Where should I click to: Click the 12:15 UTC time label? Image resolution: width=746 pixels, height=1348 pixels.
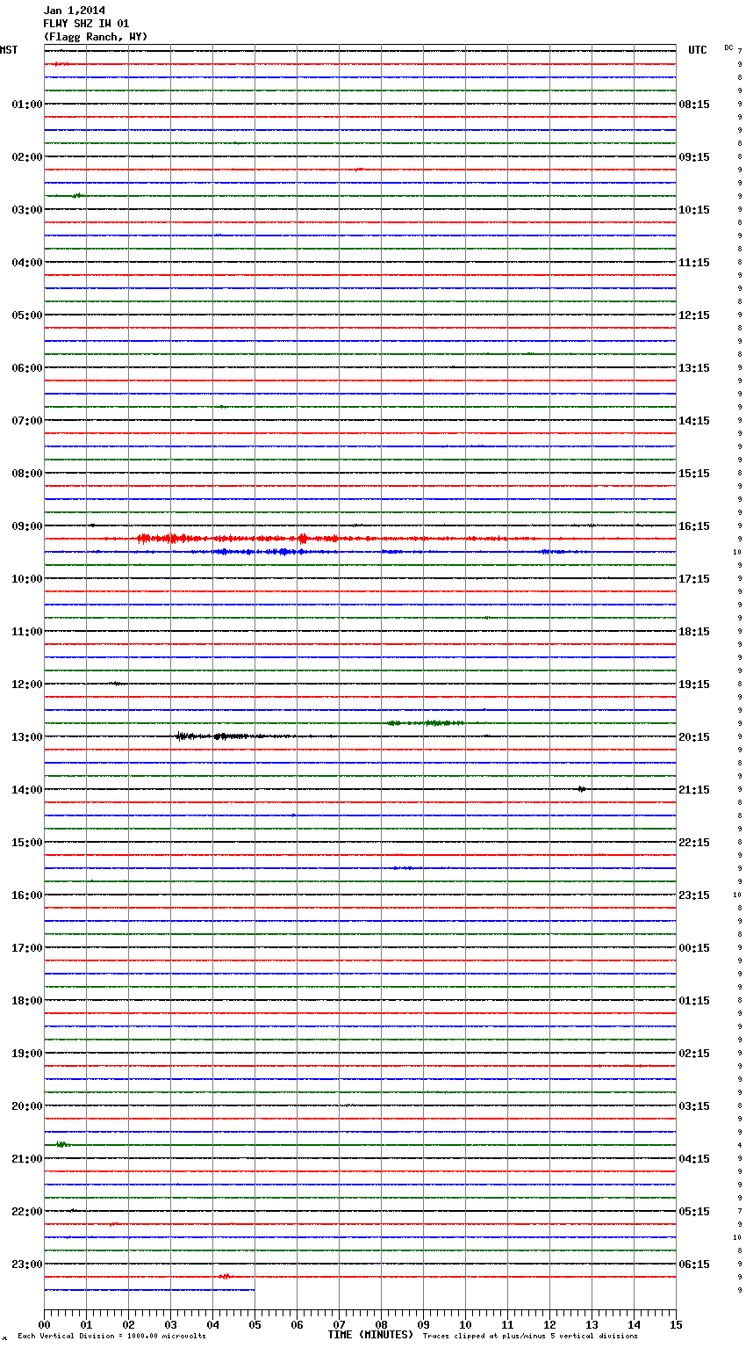tap(694, 315)
